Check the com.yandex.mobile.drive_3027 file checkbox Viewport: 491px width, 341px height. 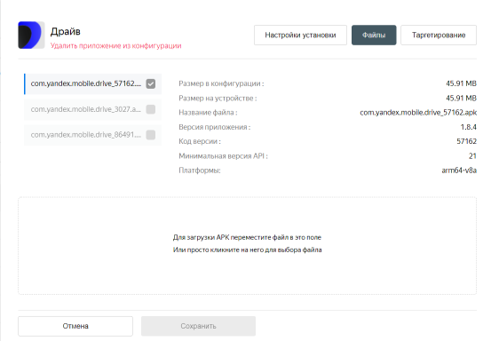151,109
